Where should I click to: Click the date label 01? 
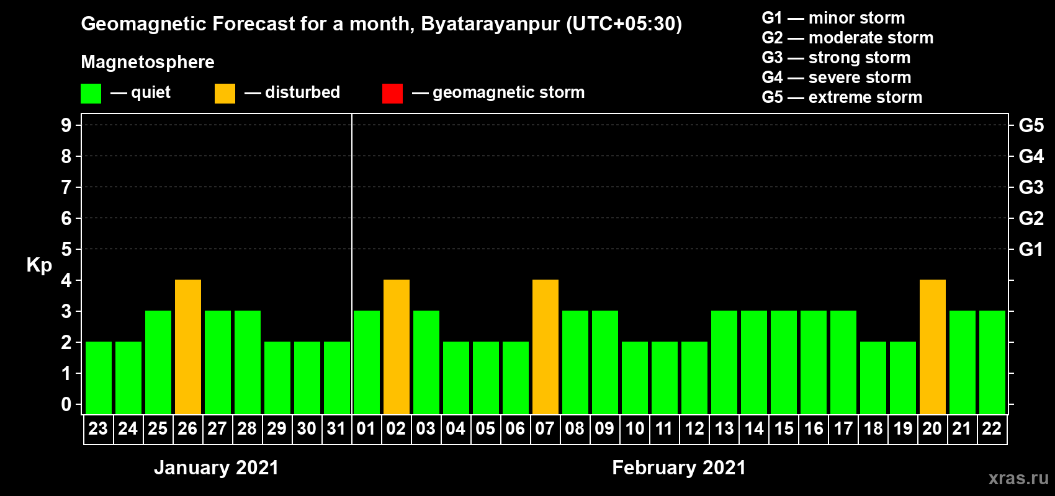(x=366, y=428)
